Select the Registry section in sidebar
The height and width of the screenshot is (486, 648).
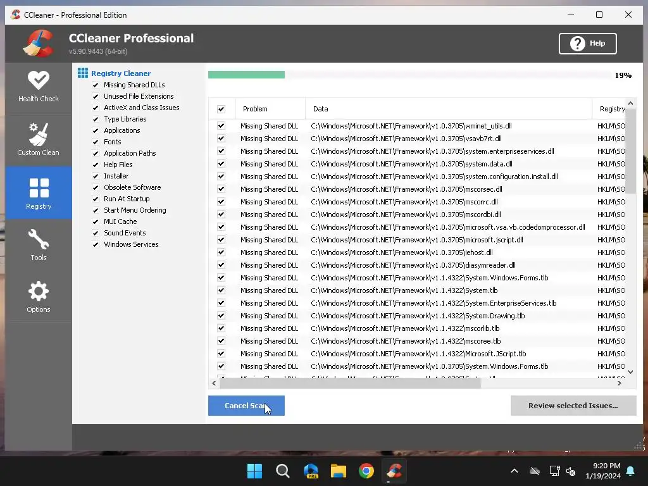click(x=39, y=193)
